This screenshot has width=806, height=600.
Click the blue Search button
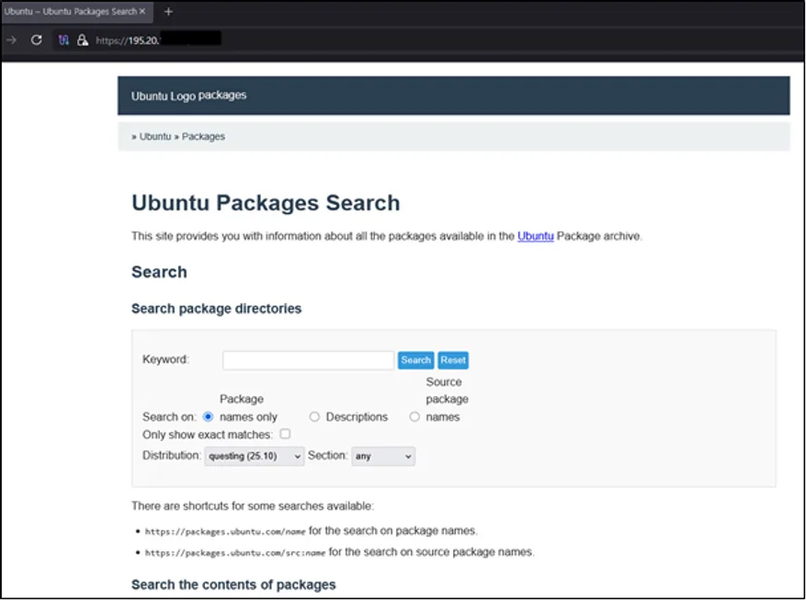click(415, 360)
